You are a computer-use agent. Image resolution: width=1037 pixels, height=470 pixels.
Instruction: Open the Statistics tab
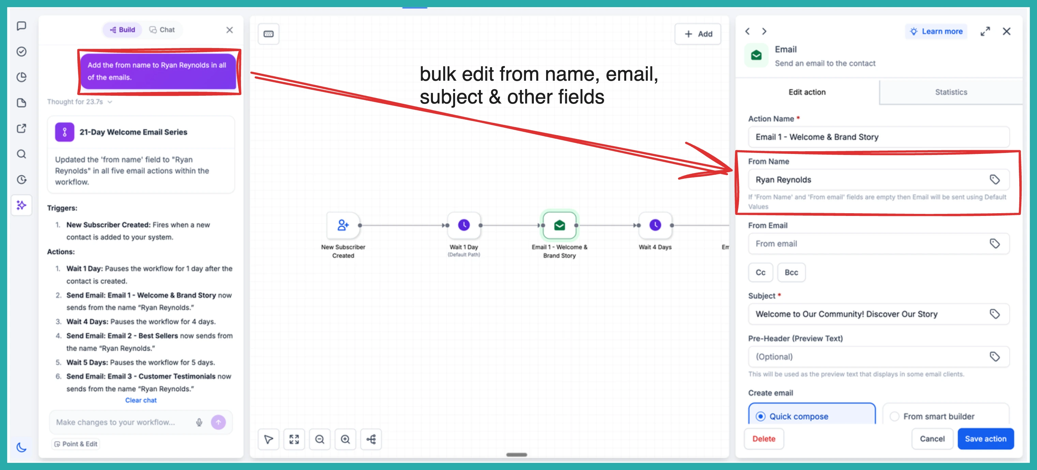click(x=951, y=92)
